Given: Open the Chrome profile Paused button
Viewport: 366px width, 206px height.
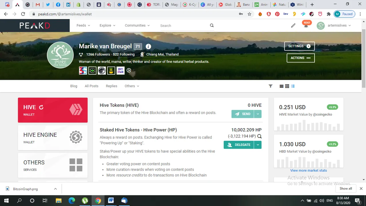Looking at the screenshot, I should coord(345,14).
